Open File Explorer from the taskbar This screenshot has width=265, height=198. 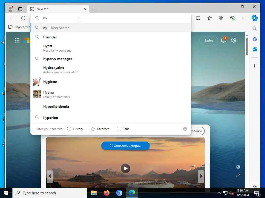pyautogui.click(x=94, y=193)
